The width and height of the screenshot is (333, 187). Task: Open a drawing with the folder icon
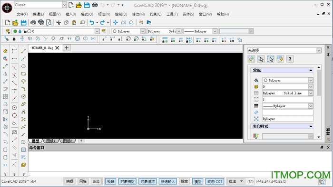(15, 22)
